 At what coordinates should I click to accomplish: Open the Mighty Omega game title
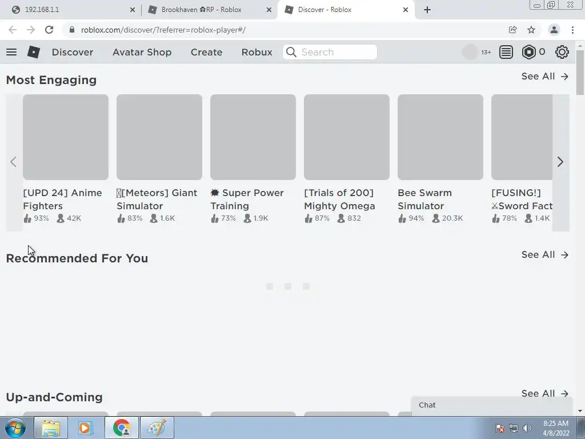point(339,199)
